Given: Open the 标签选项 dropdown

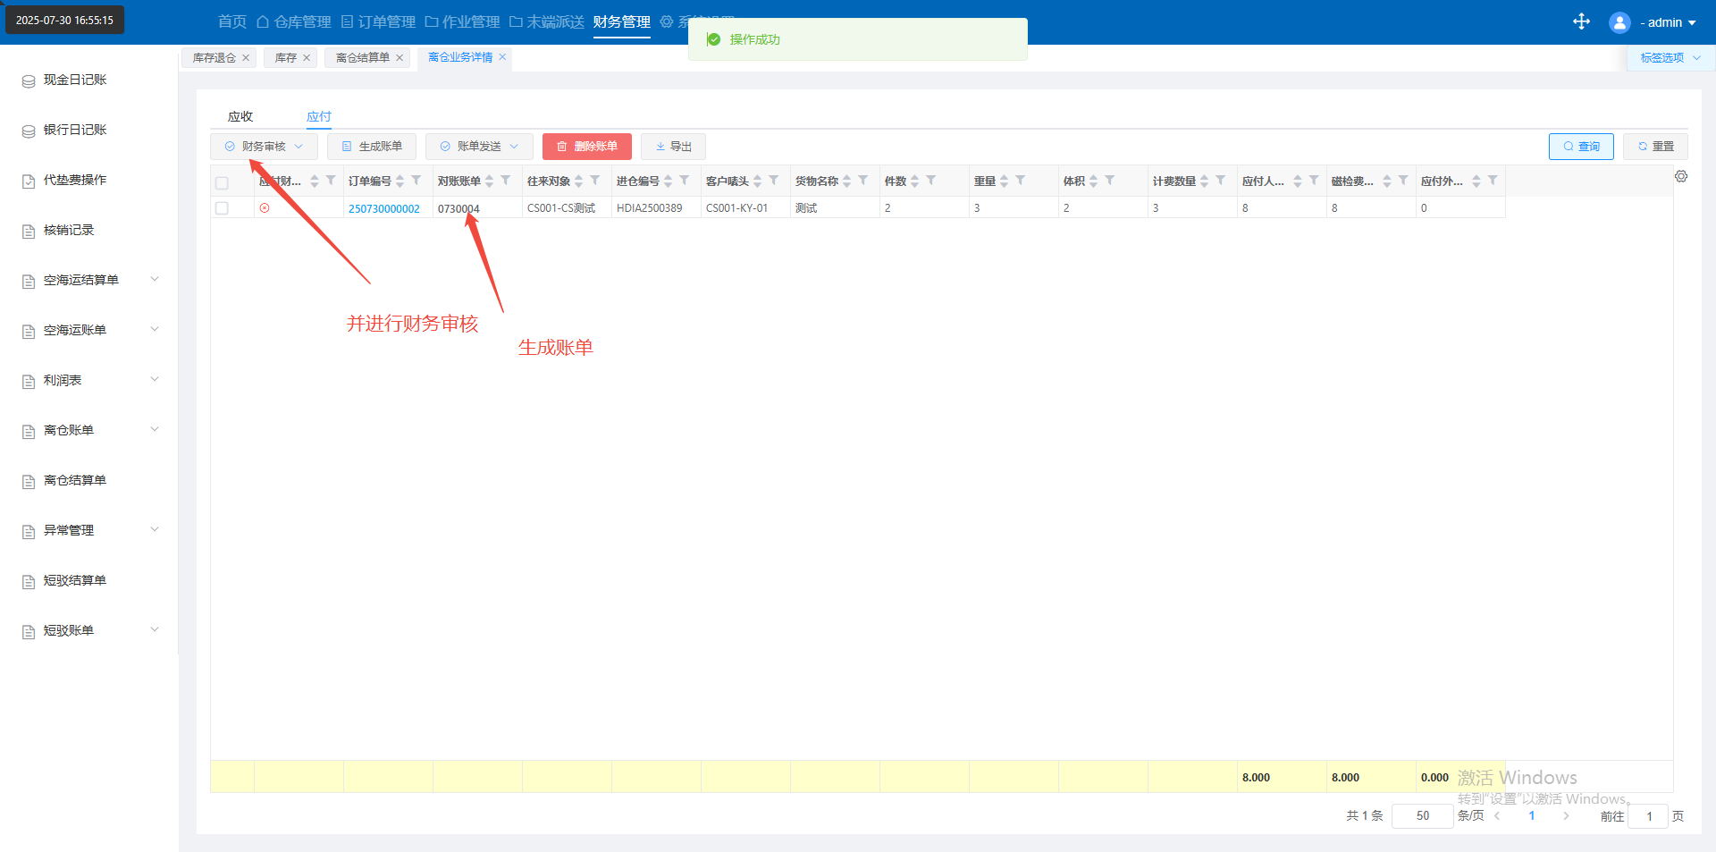Looking at the screenshot, I should (x=1670, y=58).
